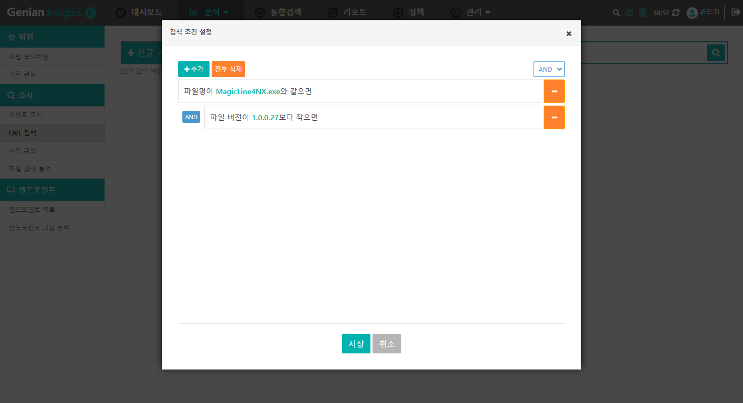The width and height of the screenshot is (743, 403).
Task: Remove the MagicLine4NX.exe filename condition
Action: (x=554, y=91)
